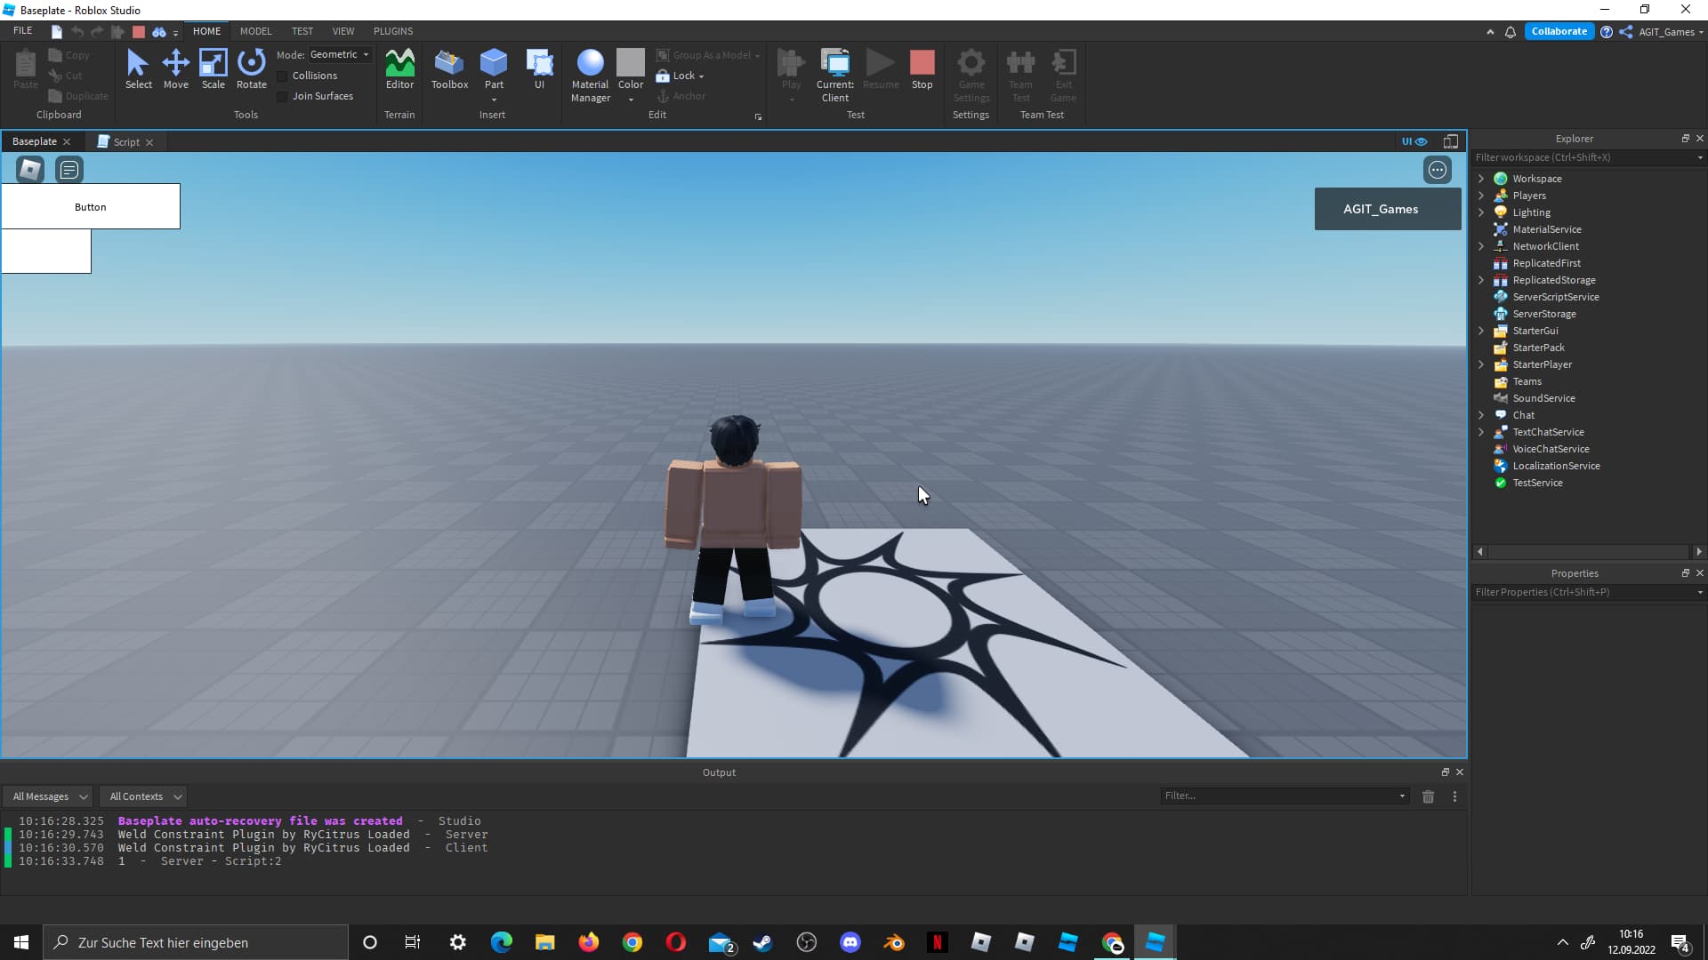Enable the Join Surfaces checkbox

click(283, 97)
